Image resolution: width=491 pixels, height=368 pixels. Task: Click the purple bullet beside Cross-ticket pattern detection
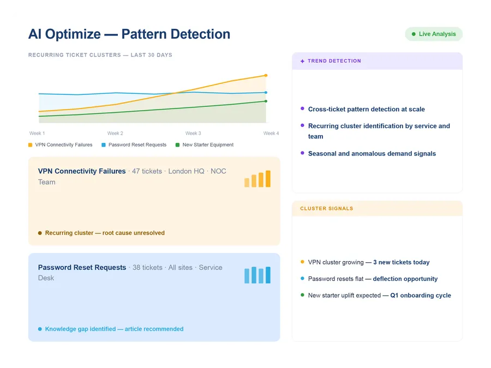coord(302,108)
